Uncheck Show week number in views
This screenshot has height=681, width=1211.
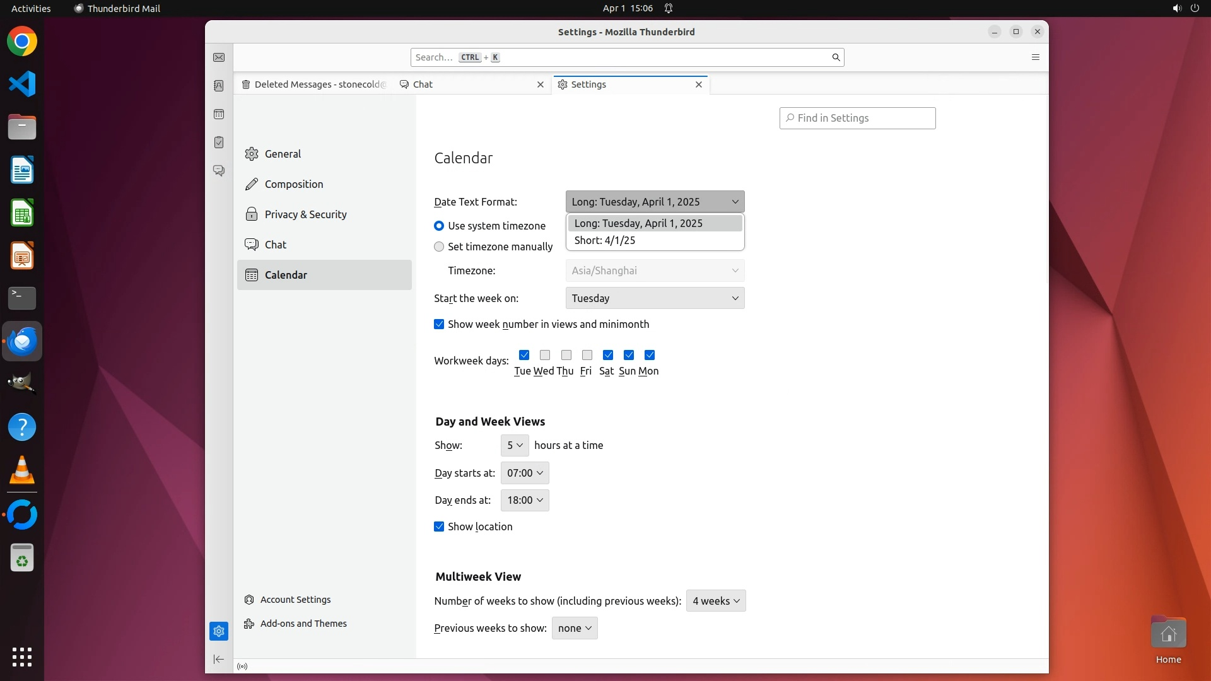coord(439,324)
